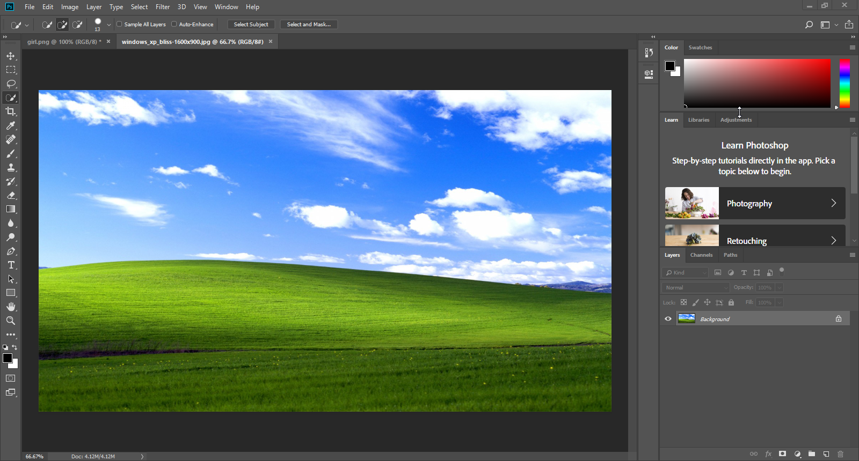Delete layer with trash icon
The width and height of the screenshot is (859, 461).
pos(841,454)
